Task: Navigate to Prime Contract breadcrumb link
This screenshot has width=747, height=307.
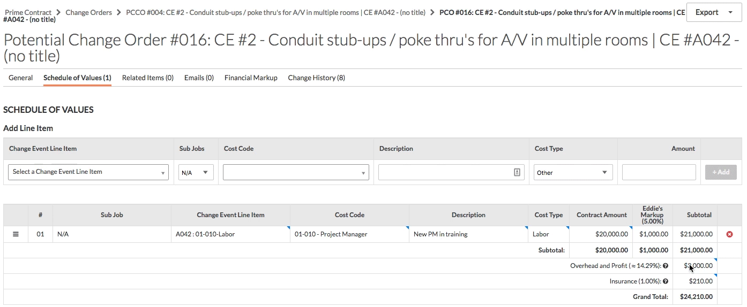Action: pos(28,12)
